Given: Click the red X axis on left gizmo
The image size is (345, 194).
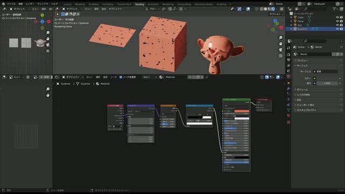Looking at the screenshot, I should click(x=49, y=22).
